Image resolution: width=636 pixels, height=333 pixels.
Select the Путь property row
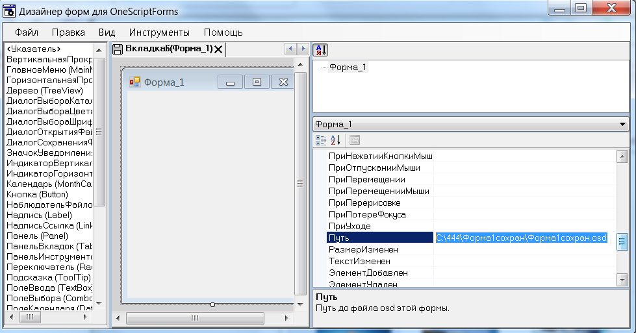(x=379, y=238)
